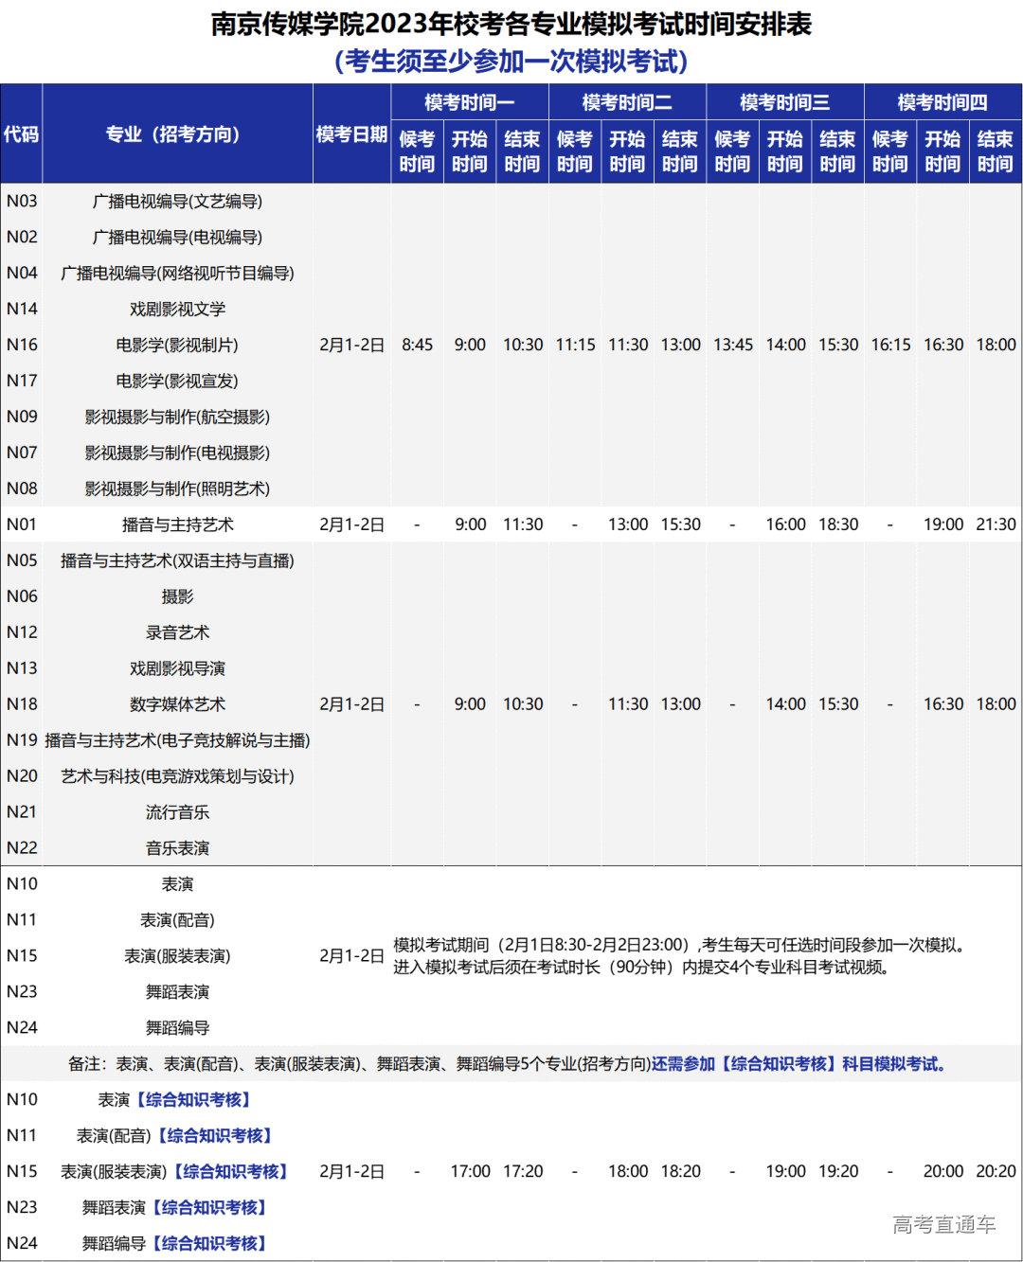Select code cell N14 戏剧影视文学
Image resolution: width=1023 pixels, height=1262 pixels.
(x=21, y=309)
